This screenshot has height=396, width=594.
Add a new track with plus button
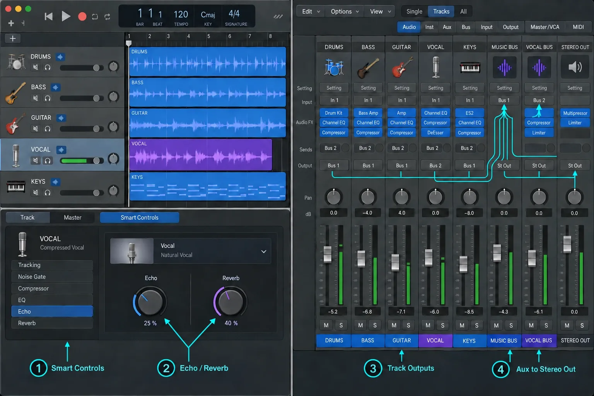[x=13, y=38]
